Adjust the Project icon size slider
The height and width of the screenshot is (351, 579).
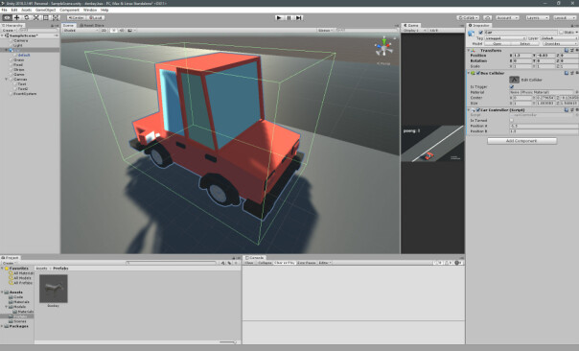click(228, 342)
